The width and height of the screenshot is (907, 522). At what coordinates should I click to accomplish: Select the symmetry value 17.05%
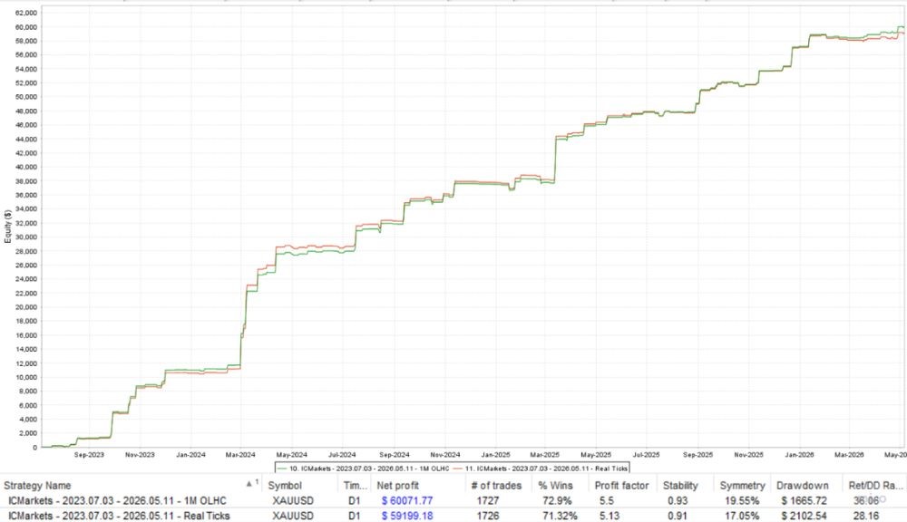(x=742, y=516)
